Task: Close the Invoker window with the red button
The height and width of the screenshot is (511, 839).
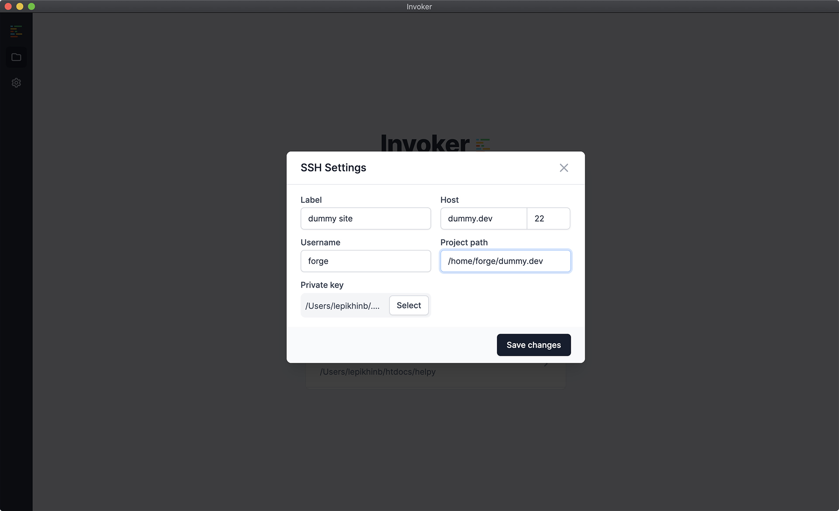Action: (8, 7)
